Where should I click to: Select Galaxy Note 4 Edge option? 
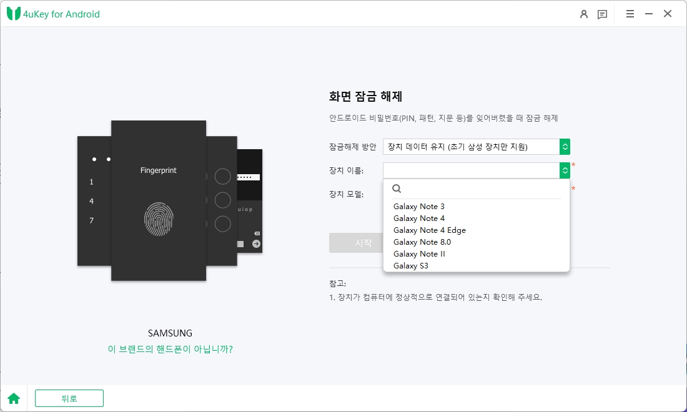430,230
